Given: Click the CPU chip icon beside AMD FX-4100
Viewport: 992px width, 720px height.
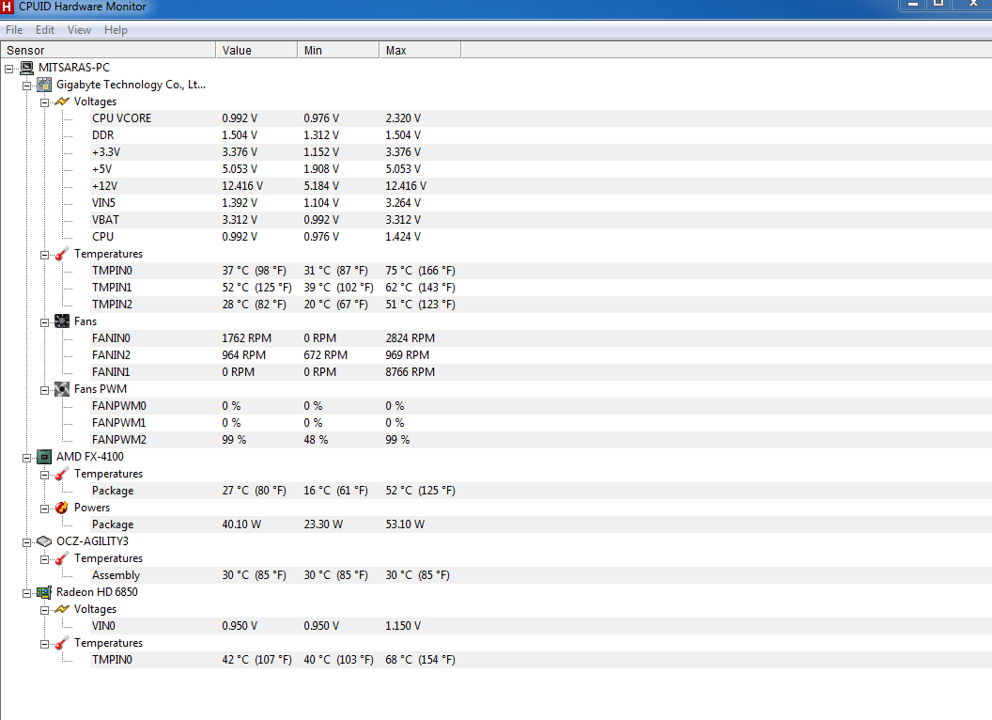Looking at the screenshot, I should 44,457.
